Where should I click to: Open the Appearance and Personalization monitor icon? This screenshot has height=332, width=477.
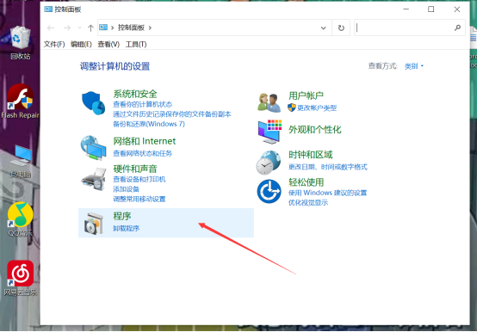[269, 132]
